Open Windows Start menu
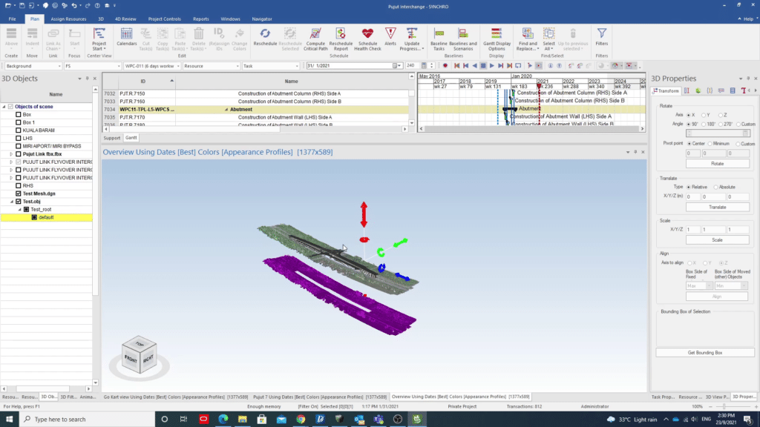Image resolution: width=760 pixels, height=427 pixels. (x=9, y=420)
